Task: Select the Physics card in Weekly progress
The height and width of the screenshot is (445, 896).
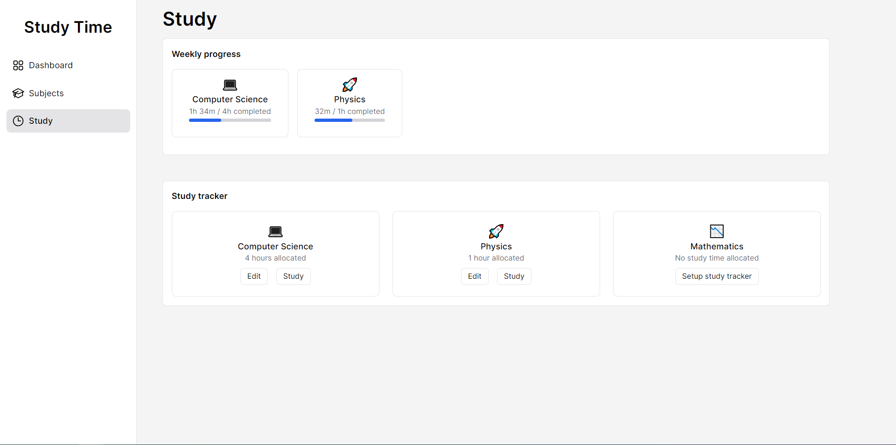Action: point(349,103)
